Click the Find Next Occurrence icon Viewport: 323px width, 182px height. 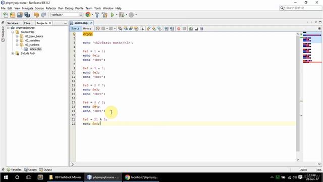point(131,29)
